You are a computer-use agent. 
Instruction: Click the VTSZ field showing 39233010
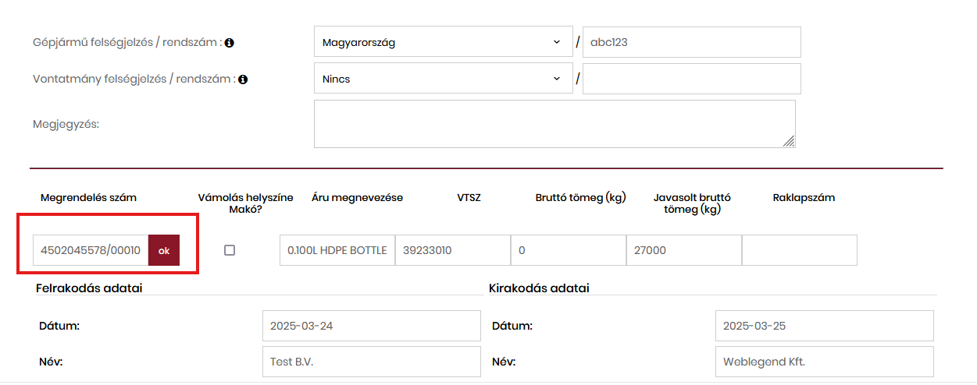[x=452, y=250]
